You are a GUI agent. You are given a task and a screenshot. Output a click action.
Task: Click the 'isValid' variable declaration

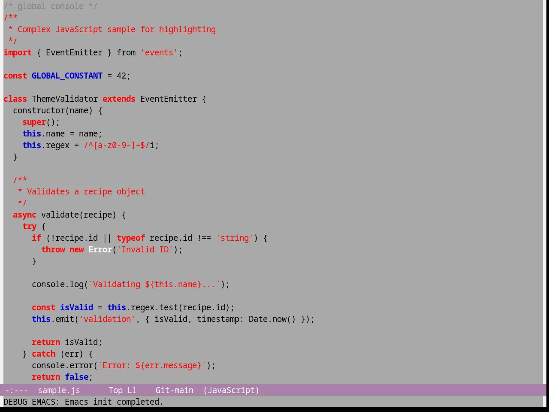pyautogui.click(x=76, y=307)
